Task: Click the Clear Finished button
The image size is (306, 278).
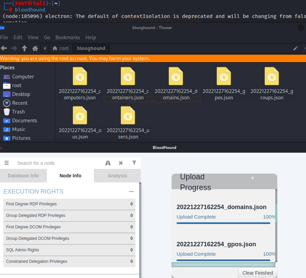Action: (x=258, y=273)
